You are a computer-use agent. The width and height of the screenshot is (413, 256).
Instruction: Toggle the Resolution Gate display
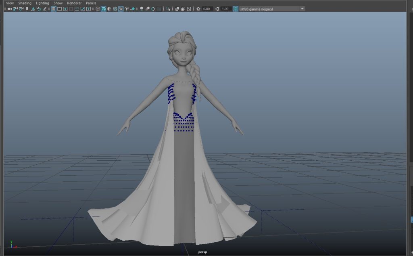point(65,9)
